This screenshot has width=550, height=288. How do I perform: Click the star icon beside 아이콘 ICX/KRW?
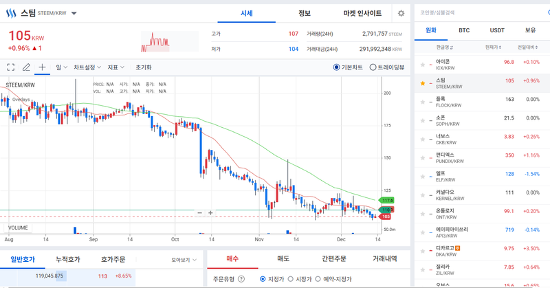[423, 64]
